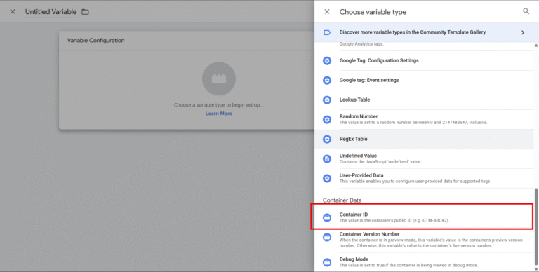Close the Choose variable type panel
Screen dimensions: 539x272
click(327, 12)
